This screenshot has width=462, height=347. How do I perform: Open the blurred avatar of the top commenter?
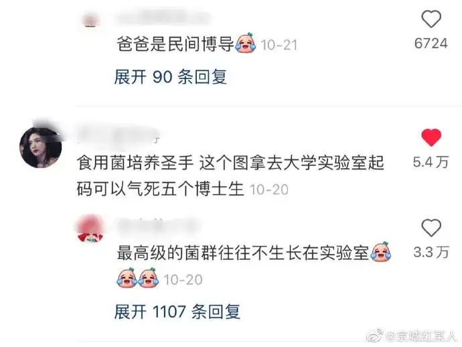[x=92, y=20]
